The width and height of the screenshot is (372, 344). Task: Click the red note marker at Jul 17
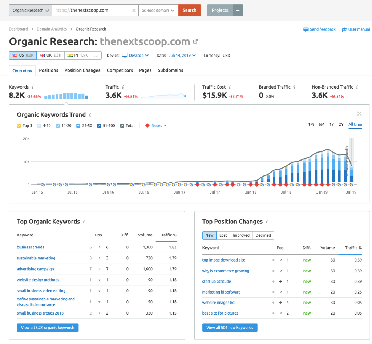(x=215, y=185)
